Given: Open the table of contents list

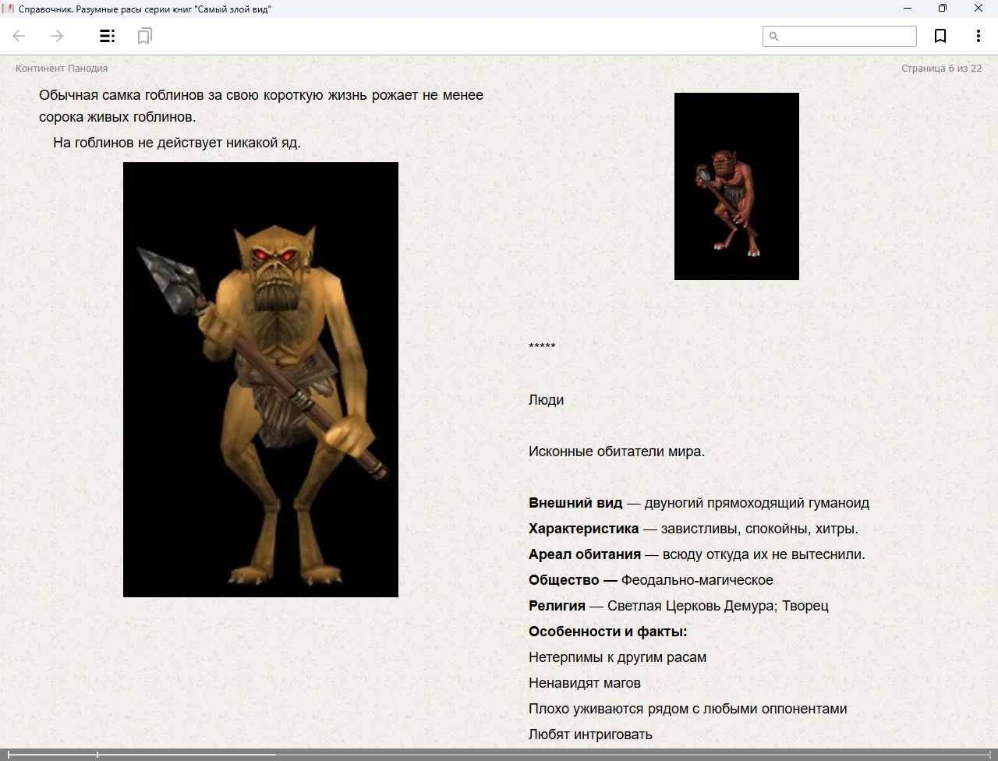Looking at the screenshot, I should pos(107,36).
